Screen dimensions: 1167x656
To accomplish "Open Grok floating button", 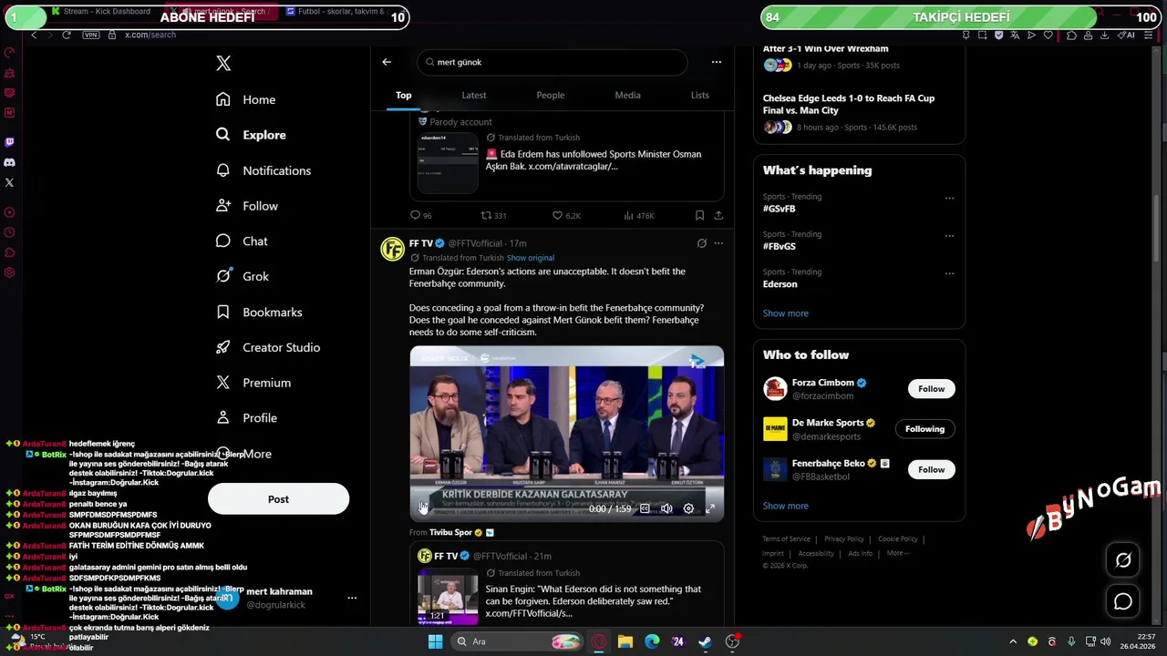I will pos(1123,560).
